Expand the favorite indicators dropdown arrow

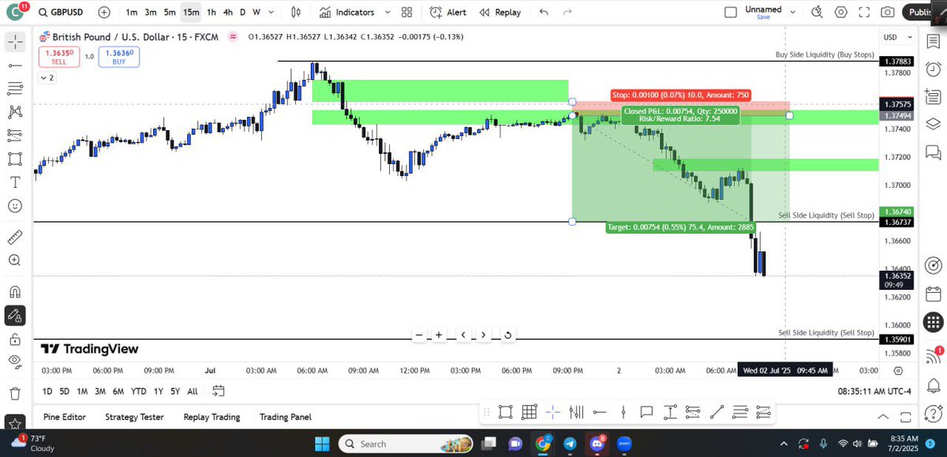[x=387, y=13]
